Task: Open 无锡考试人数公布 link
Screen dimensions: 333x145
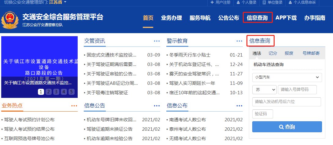Action: 187,138
